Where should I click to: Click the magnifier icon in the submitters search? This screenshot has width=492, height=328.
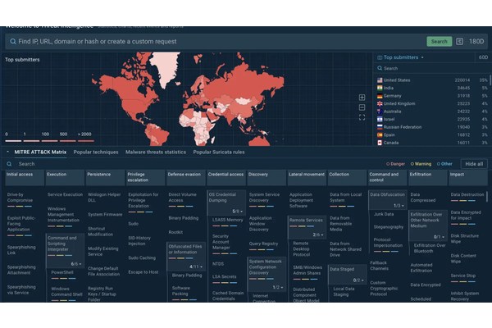point(380,68)
